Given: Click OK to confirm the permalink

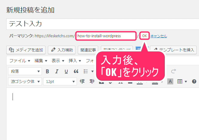Looking at the screenshot, I should [x=145, y=36].
